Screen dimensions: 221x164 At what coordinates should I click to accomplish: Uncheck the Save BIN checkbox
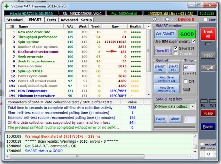coord(176,48)
